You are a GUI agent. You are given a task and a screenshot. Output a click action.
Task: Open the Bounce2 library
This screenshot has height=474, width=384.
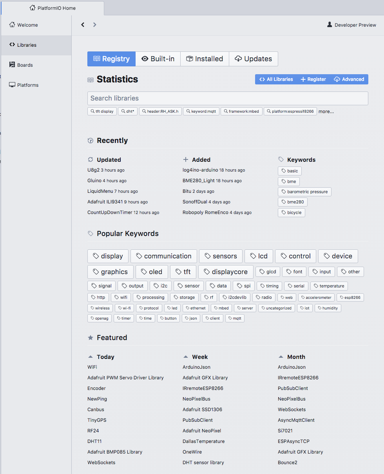pyautogui.click(x=288, y=463)
